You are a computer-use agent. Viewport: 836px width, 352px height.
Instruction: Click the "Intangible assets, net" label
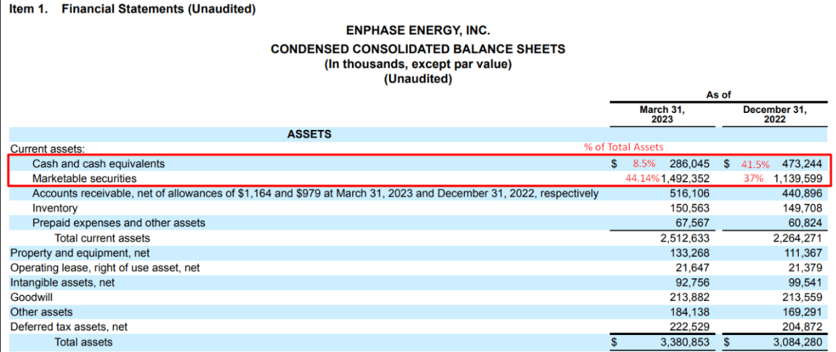pyautogui.click(x=63, y=283)
